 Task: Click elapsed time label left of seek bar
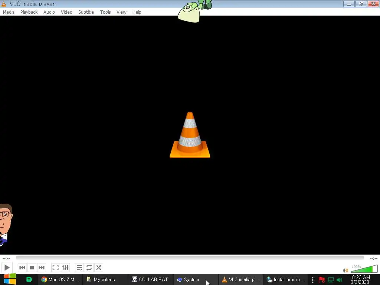[x=6, y=258]
